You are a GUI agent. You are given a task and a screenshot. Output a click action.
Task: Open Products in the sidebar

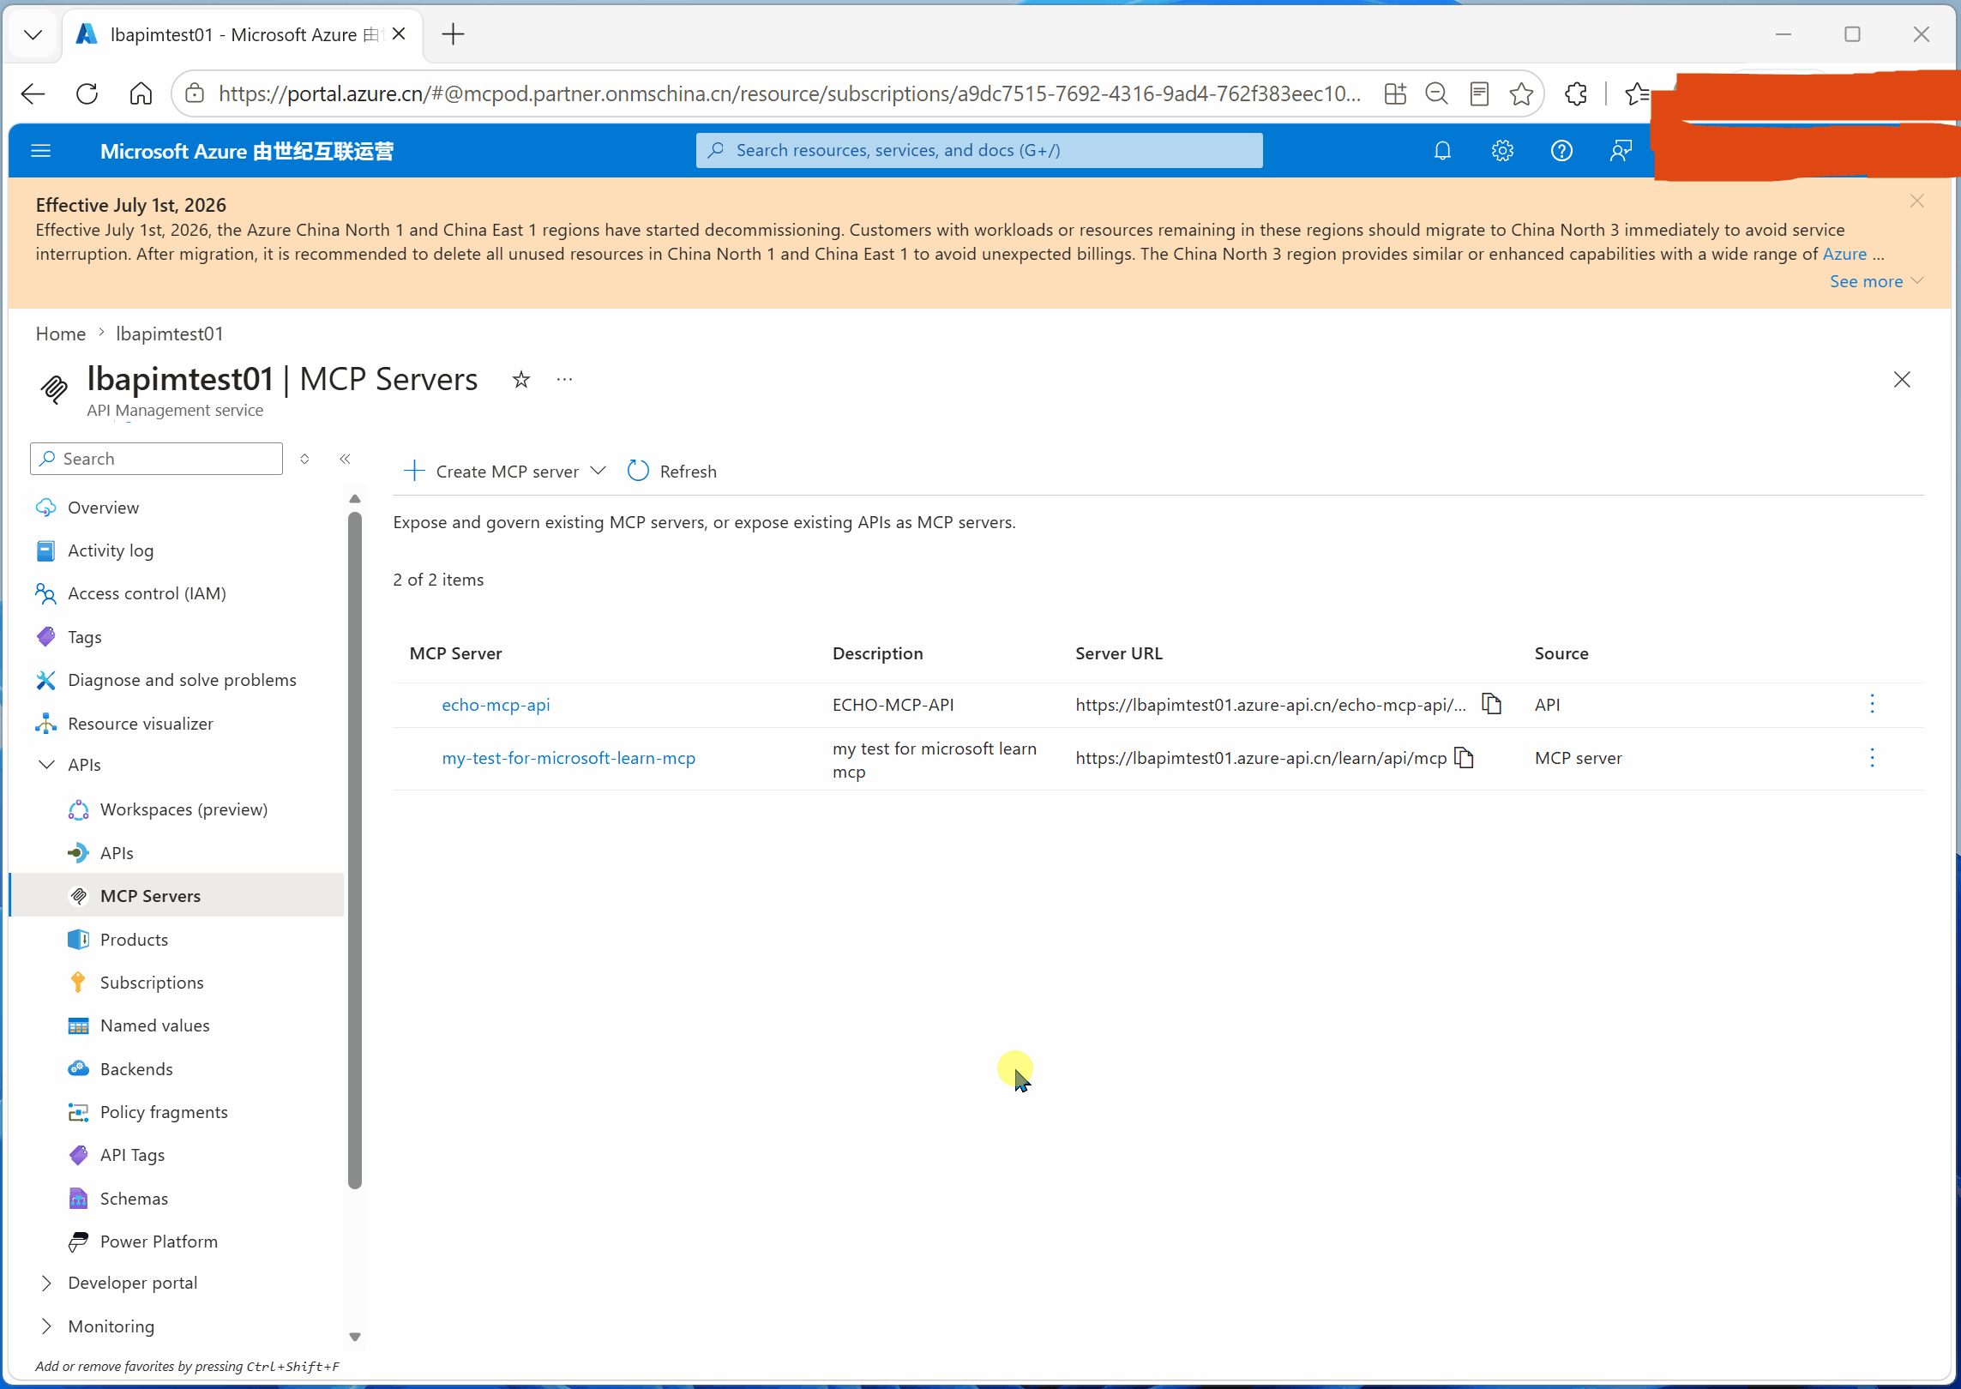134,940
